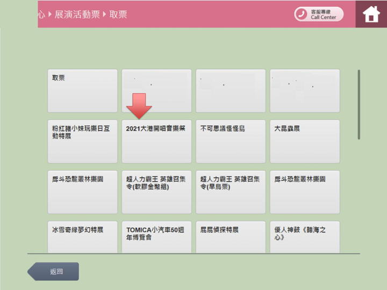The image size is (387, 290).
Task: Open the 客服專線 Call Center button
Action: coord(319,14)
